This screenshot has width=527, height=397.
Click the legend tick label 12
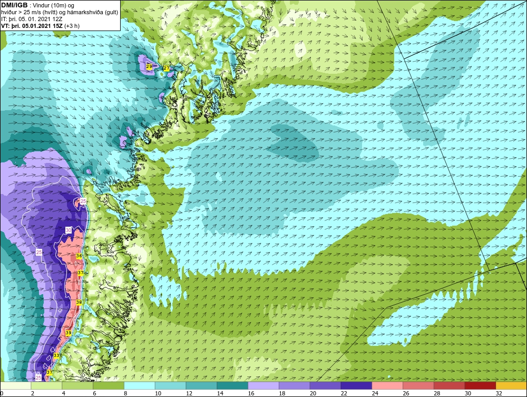tap(189, 393)
